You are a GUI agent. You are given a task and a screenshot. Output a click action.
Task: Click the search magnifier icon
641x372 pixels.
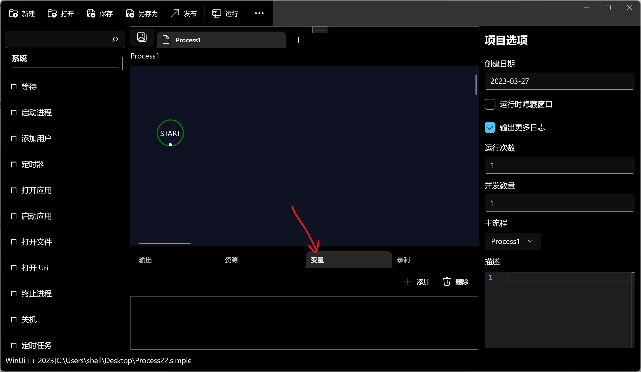pyautogui.click(x=115, y=40)
